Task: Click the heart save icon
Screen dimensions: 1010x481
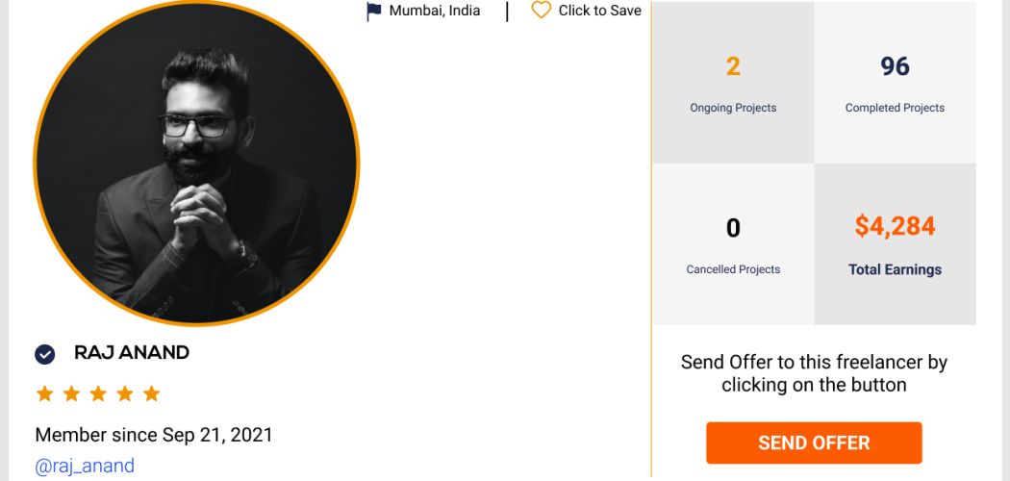Action: [542, 11]
